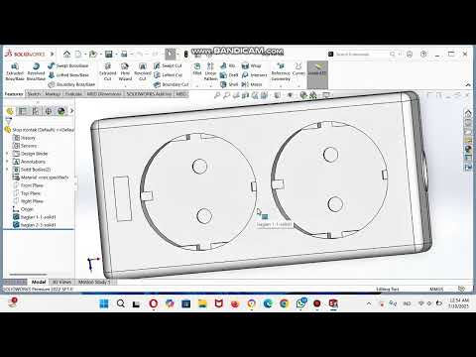
Task: Click the New document icon
Action: 78,54
